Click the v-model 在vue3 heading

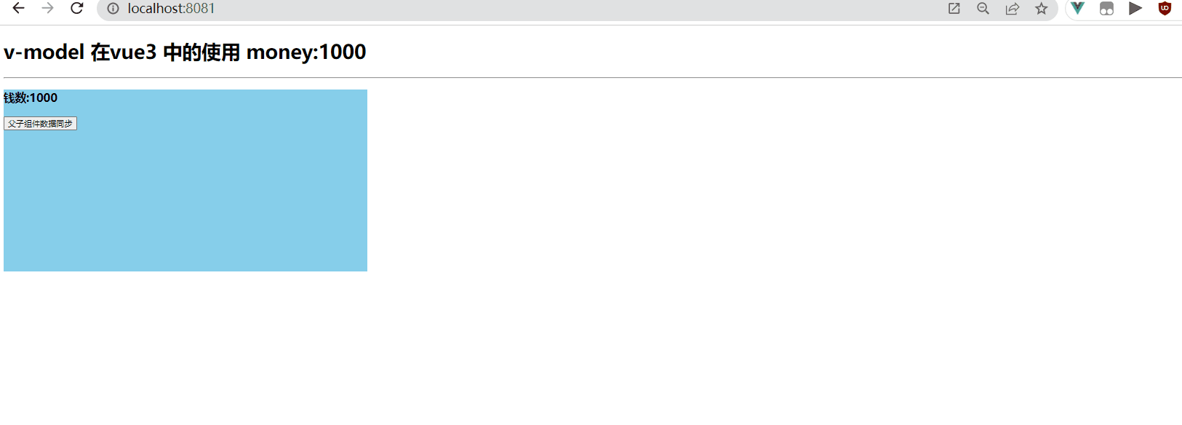80,52
